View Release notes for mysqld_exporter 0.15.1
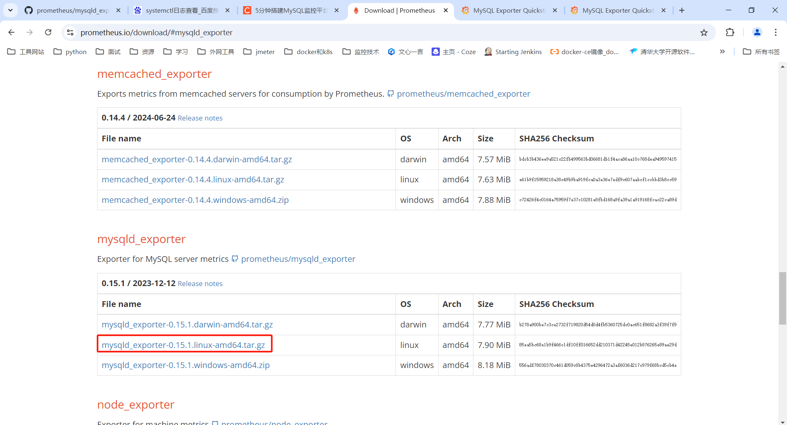 (200, 284)
